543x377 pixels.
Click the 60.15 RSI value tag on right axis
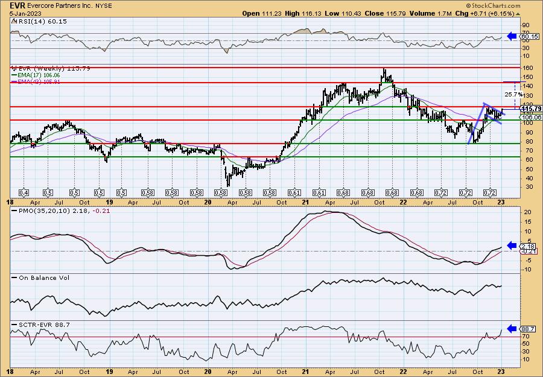530,36
